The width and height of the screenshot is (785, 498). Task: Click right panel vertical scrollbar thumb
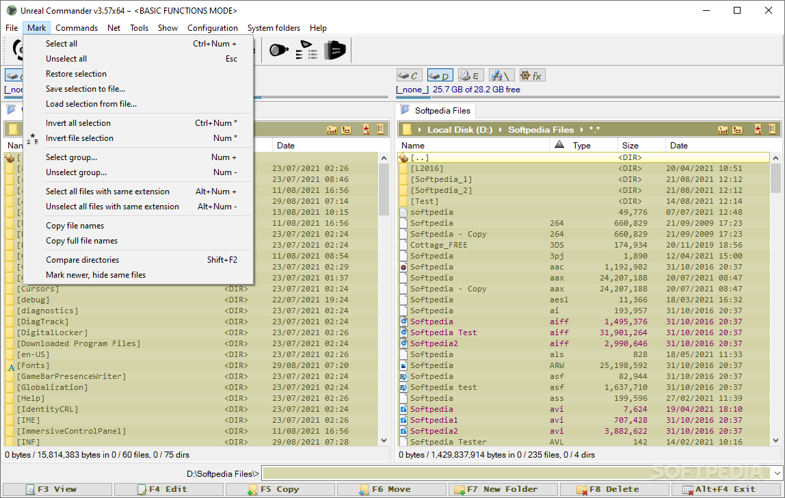point(775,179)
